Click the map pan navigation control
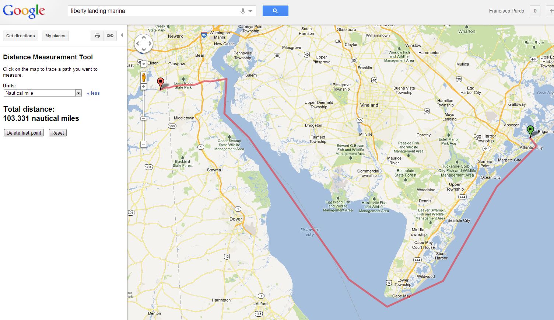 coord(144,44)
